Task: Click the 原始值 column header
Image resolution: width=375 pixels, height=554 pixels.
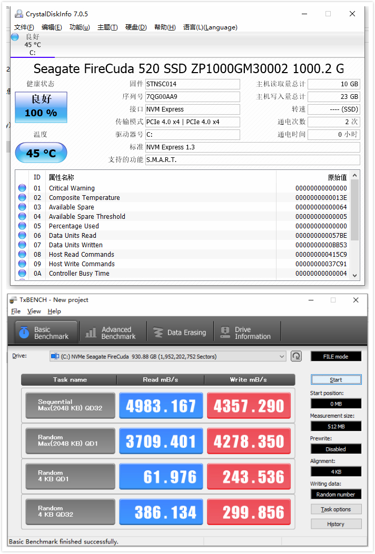Action: (x=337, y=177)
